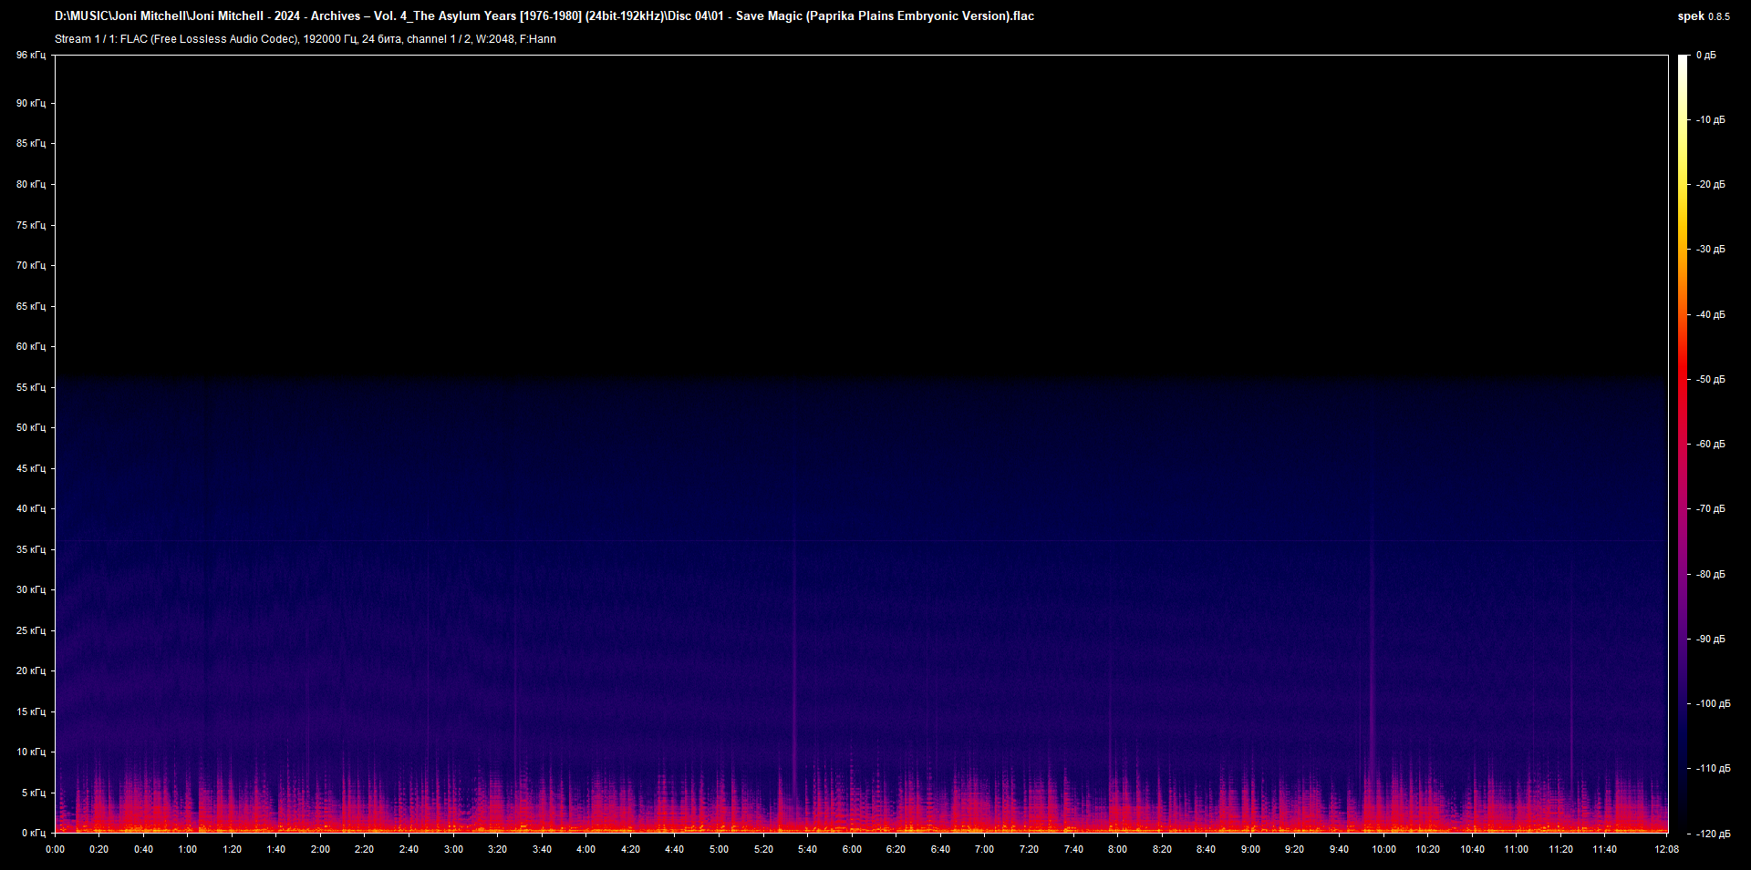
Task: Click the 20 кГц axis label
Action: tap(30, 670)
